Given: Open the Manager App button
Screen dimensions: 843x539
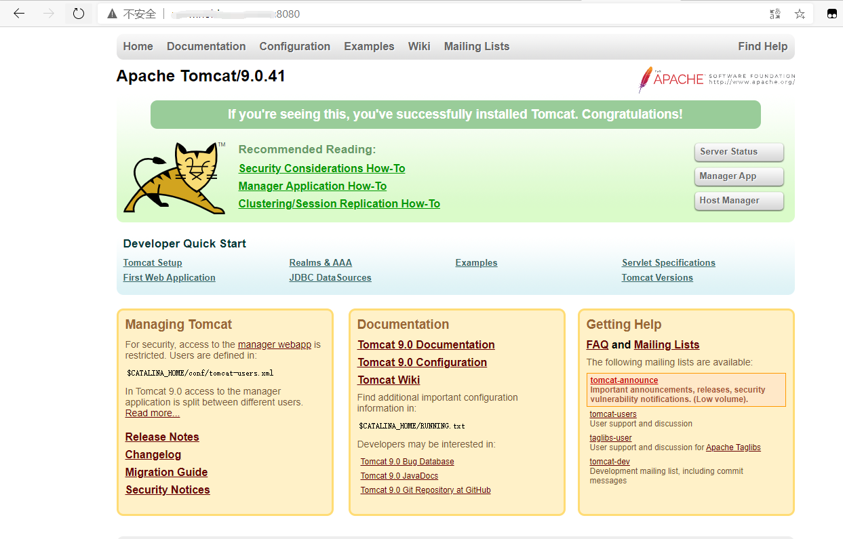Looking at the screenshot, I should (739, 176).
